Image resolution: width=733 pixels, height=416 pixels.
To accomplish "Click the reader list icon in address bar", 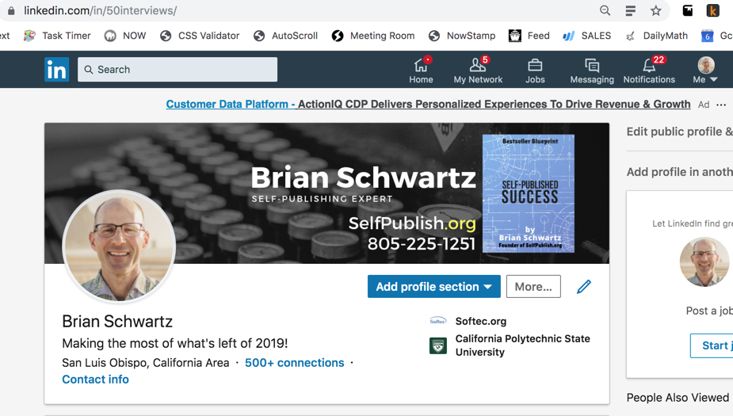I will (630, 10).
